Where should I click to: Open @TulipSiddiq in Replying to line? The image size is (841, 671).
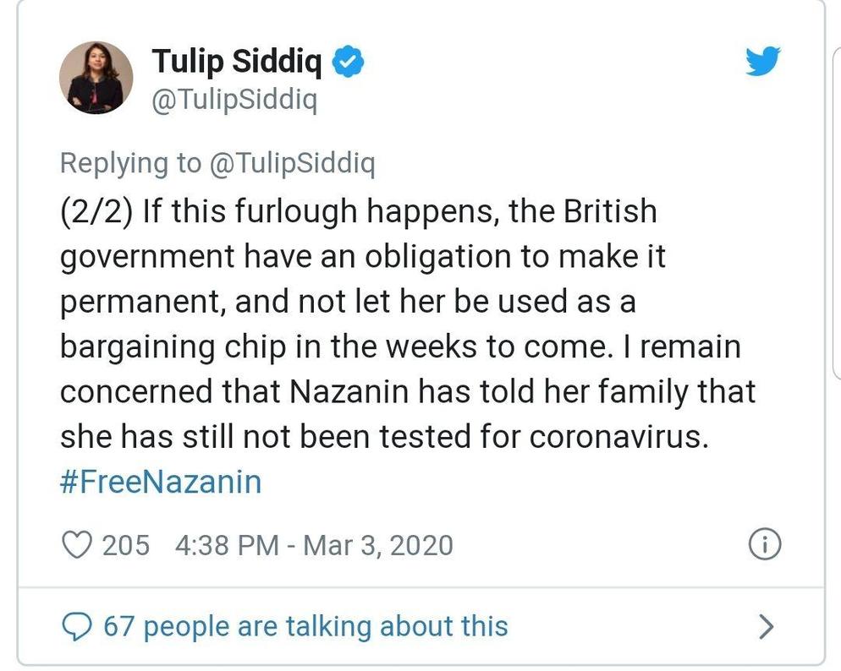tap(292, 163)
